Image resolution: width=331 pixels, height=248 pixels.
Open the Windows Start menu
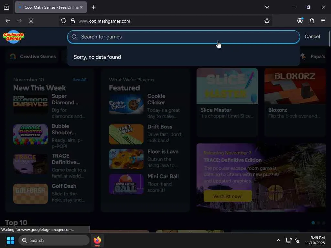[10, 240]
